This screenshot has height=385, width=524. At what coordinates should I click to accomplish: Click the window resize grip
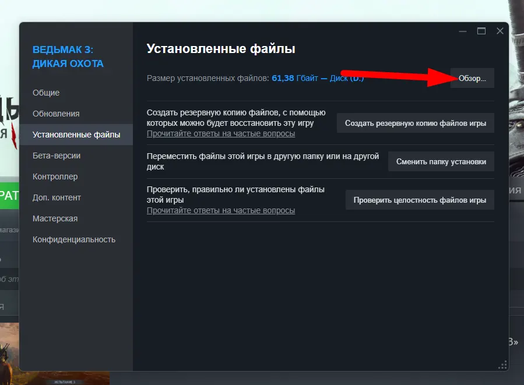pyautogui.click(x=502, y=365)
